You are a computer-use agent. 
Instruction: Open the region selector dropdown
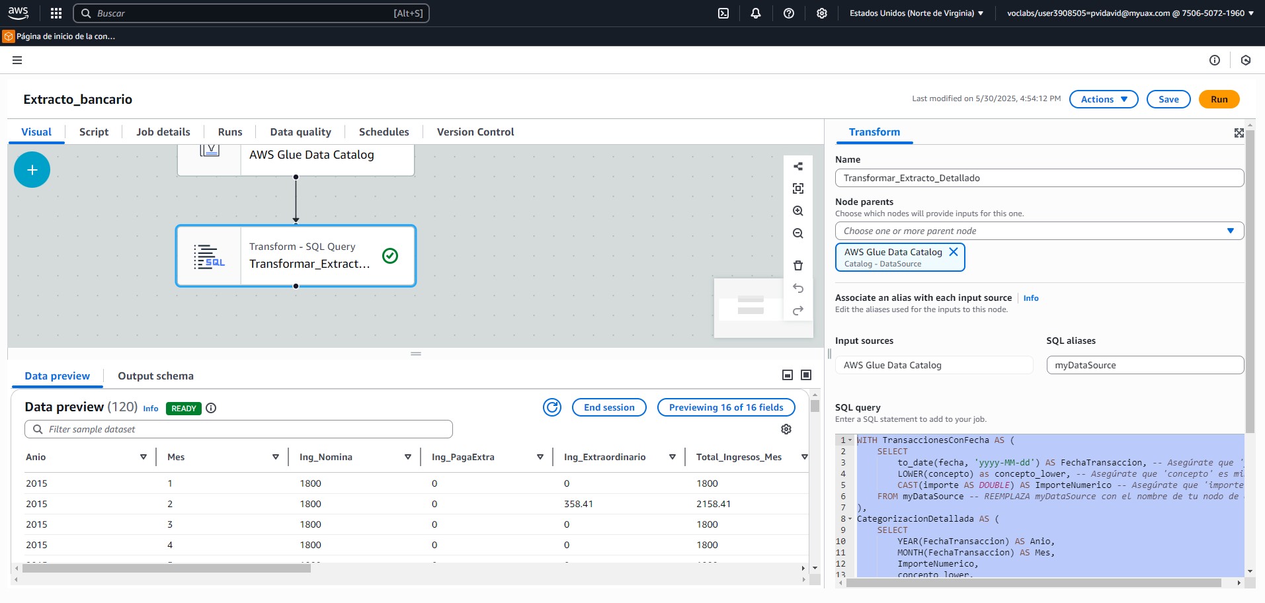tap(916, 13)
